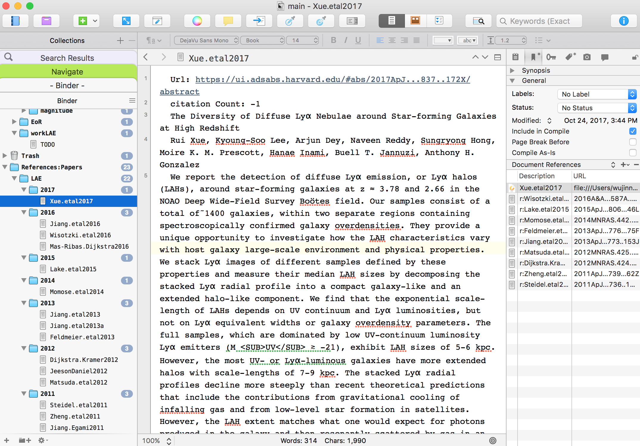640x446 pixels.
Task: Open the Inspector info button
Action: pos(624,21)
